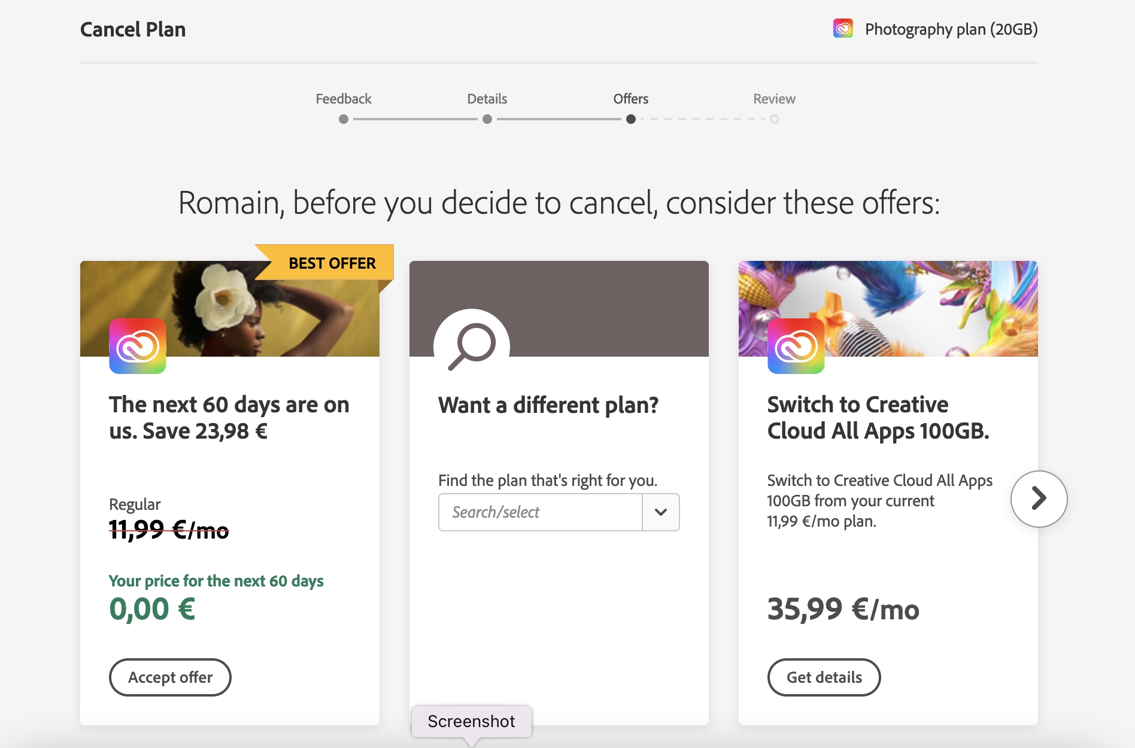
Task: Click Creative Cloud logo on the All Apps card
Action: pyautogui.click(x=796, y=346)
